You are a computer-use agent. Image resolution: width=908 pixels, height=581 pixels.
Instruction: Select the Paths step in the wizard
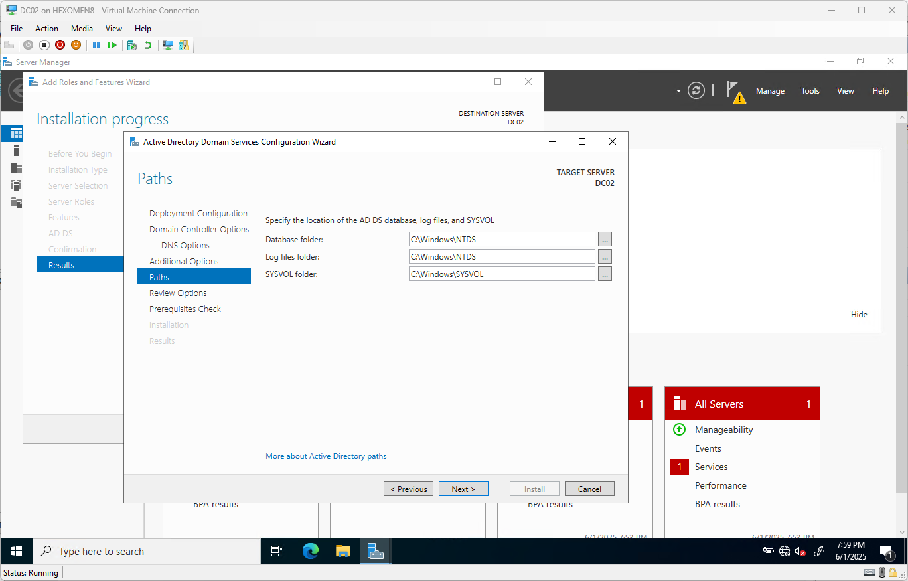click(x=194, y=277)
